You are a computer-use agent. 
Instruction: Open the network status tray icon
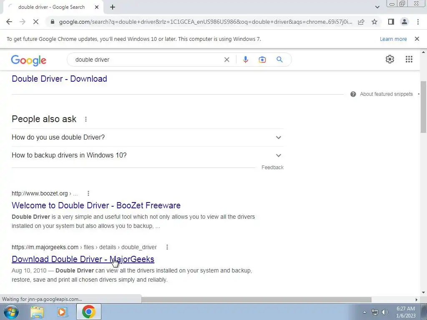pos(374,312)
